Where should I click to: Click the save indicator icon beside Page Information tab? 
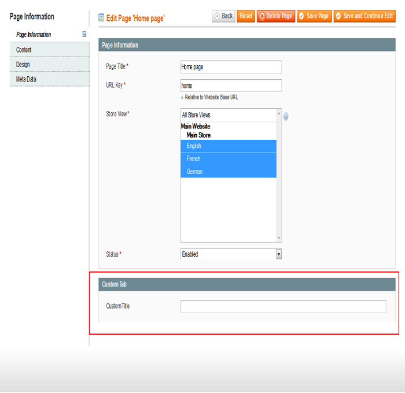pyautogui.click(x=84, y=34)
